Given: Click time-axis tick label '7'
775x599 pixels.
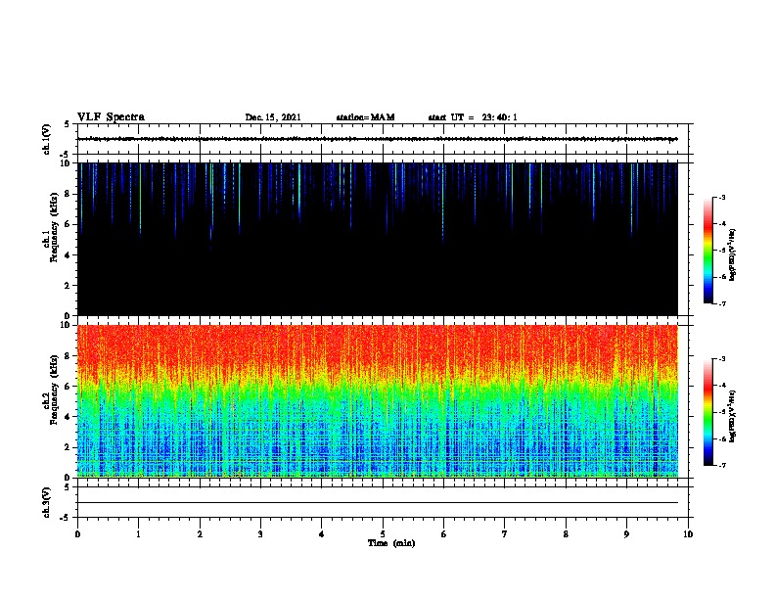Looking at the screenshot, I should pyautogui.click(x=505, y=534).
